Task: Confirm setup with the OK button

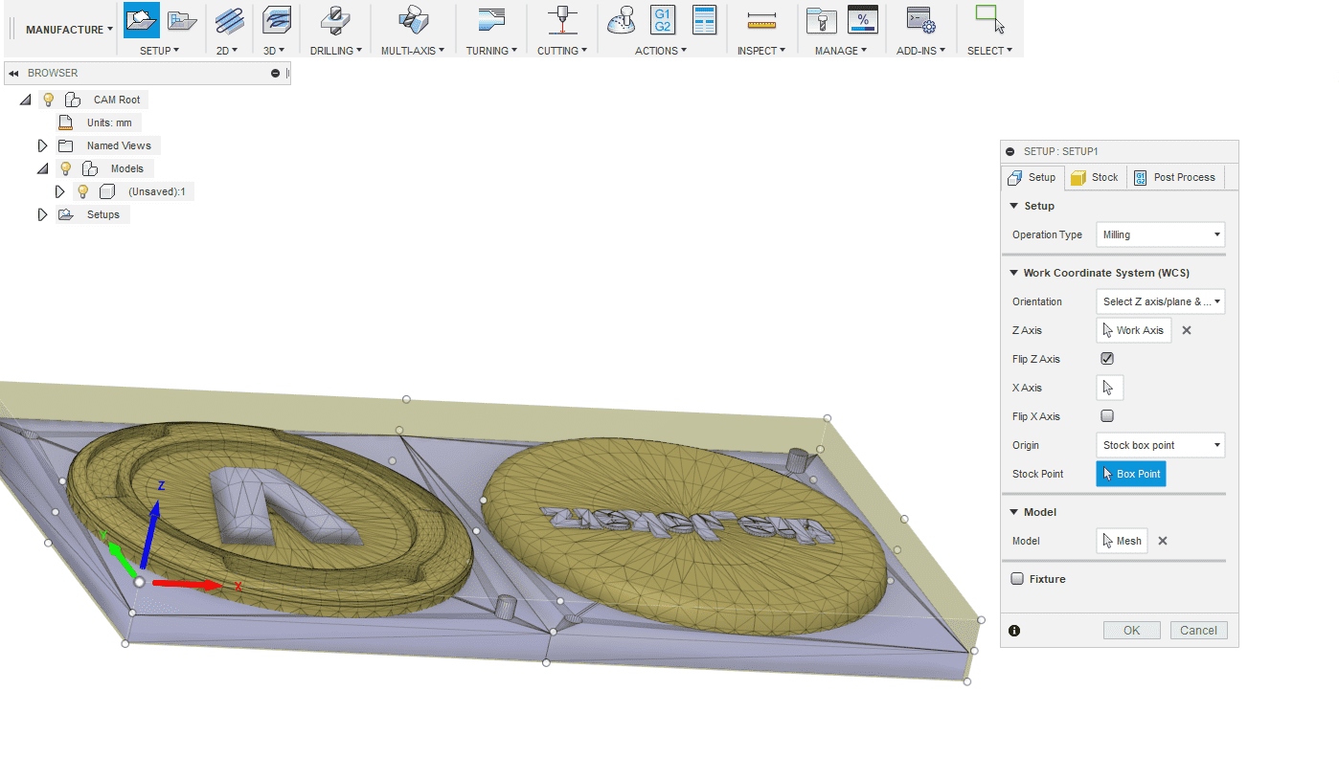Action: (1132, 630)
